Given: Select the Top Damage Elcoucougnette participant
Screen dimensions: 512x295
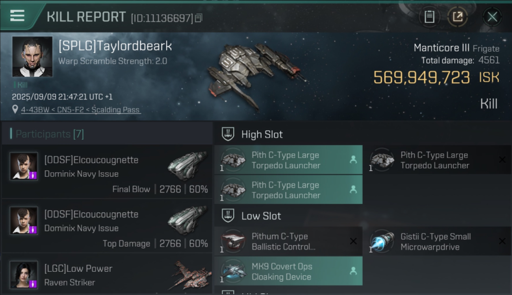Looking at the screenshot, I should (x=107, y=226).
